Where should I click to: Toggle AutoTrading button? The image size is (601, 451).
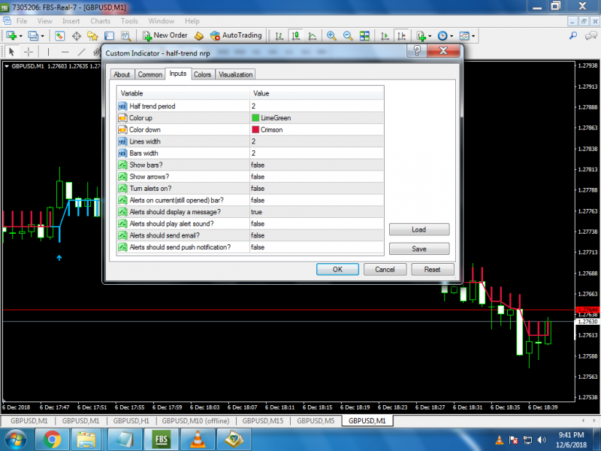236,35
